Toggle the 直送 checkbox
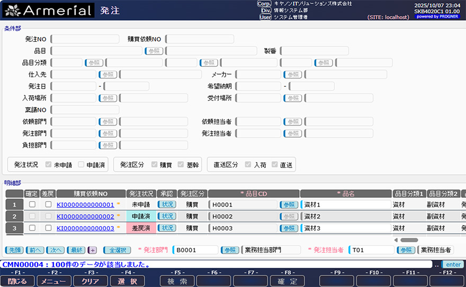Image resolution: width=466 pixels, height=287 pixels. click(x=275, y=164)
